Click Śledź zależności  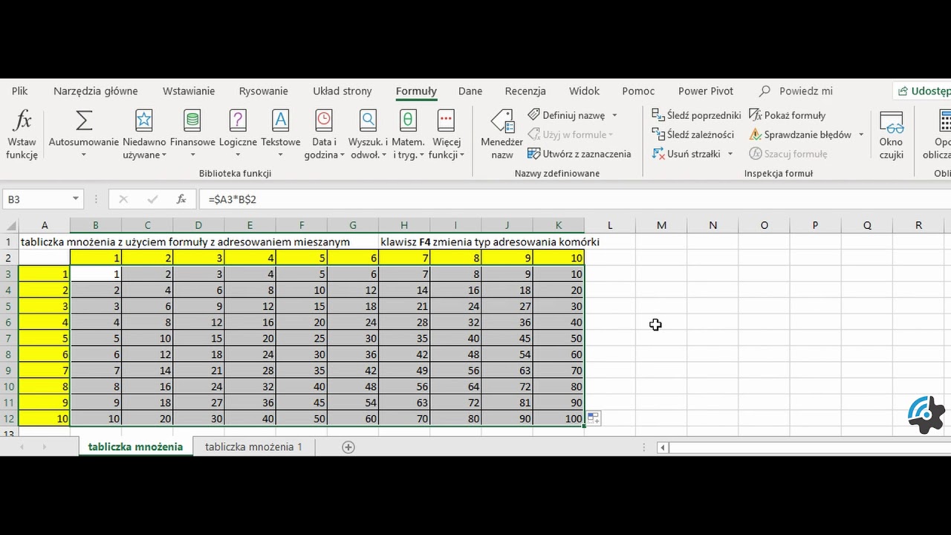pos(693,134)
